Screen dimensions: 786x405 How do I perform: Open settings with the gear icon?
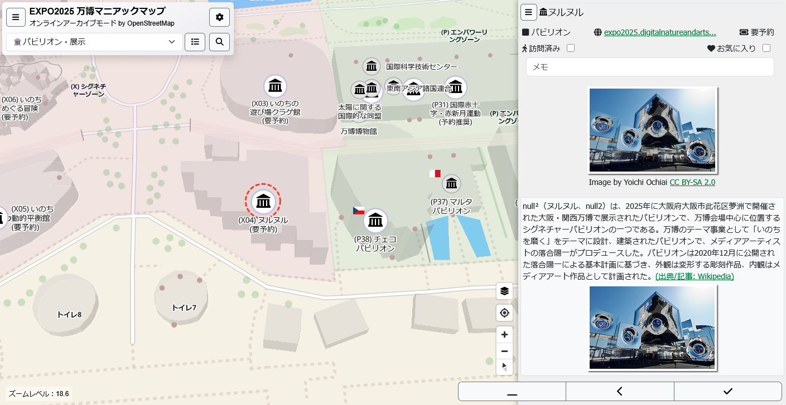coord(219,17)
